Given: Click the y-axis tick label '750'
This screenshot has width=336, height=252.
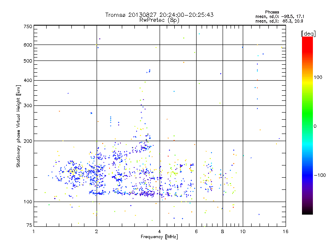Looking at the screenshot, I should 28,26.
